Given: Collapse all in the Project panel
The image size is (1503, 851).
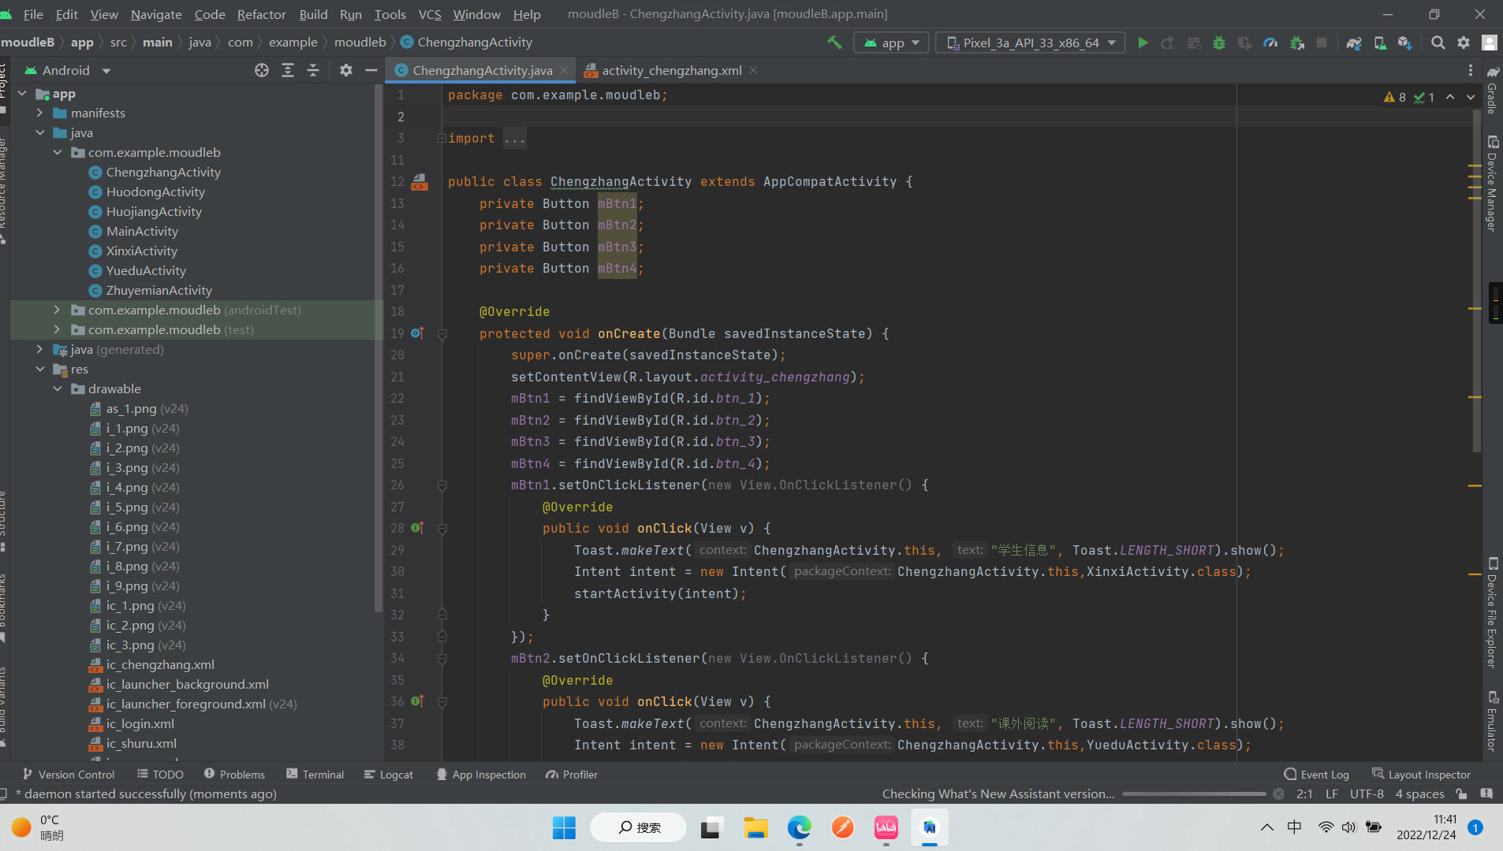Looking at the screenshot, I should (313, 70).
